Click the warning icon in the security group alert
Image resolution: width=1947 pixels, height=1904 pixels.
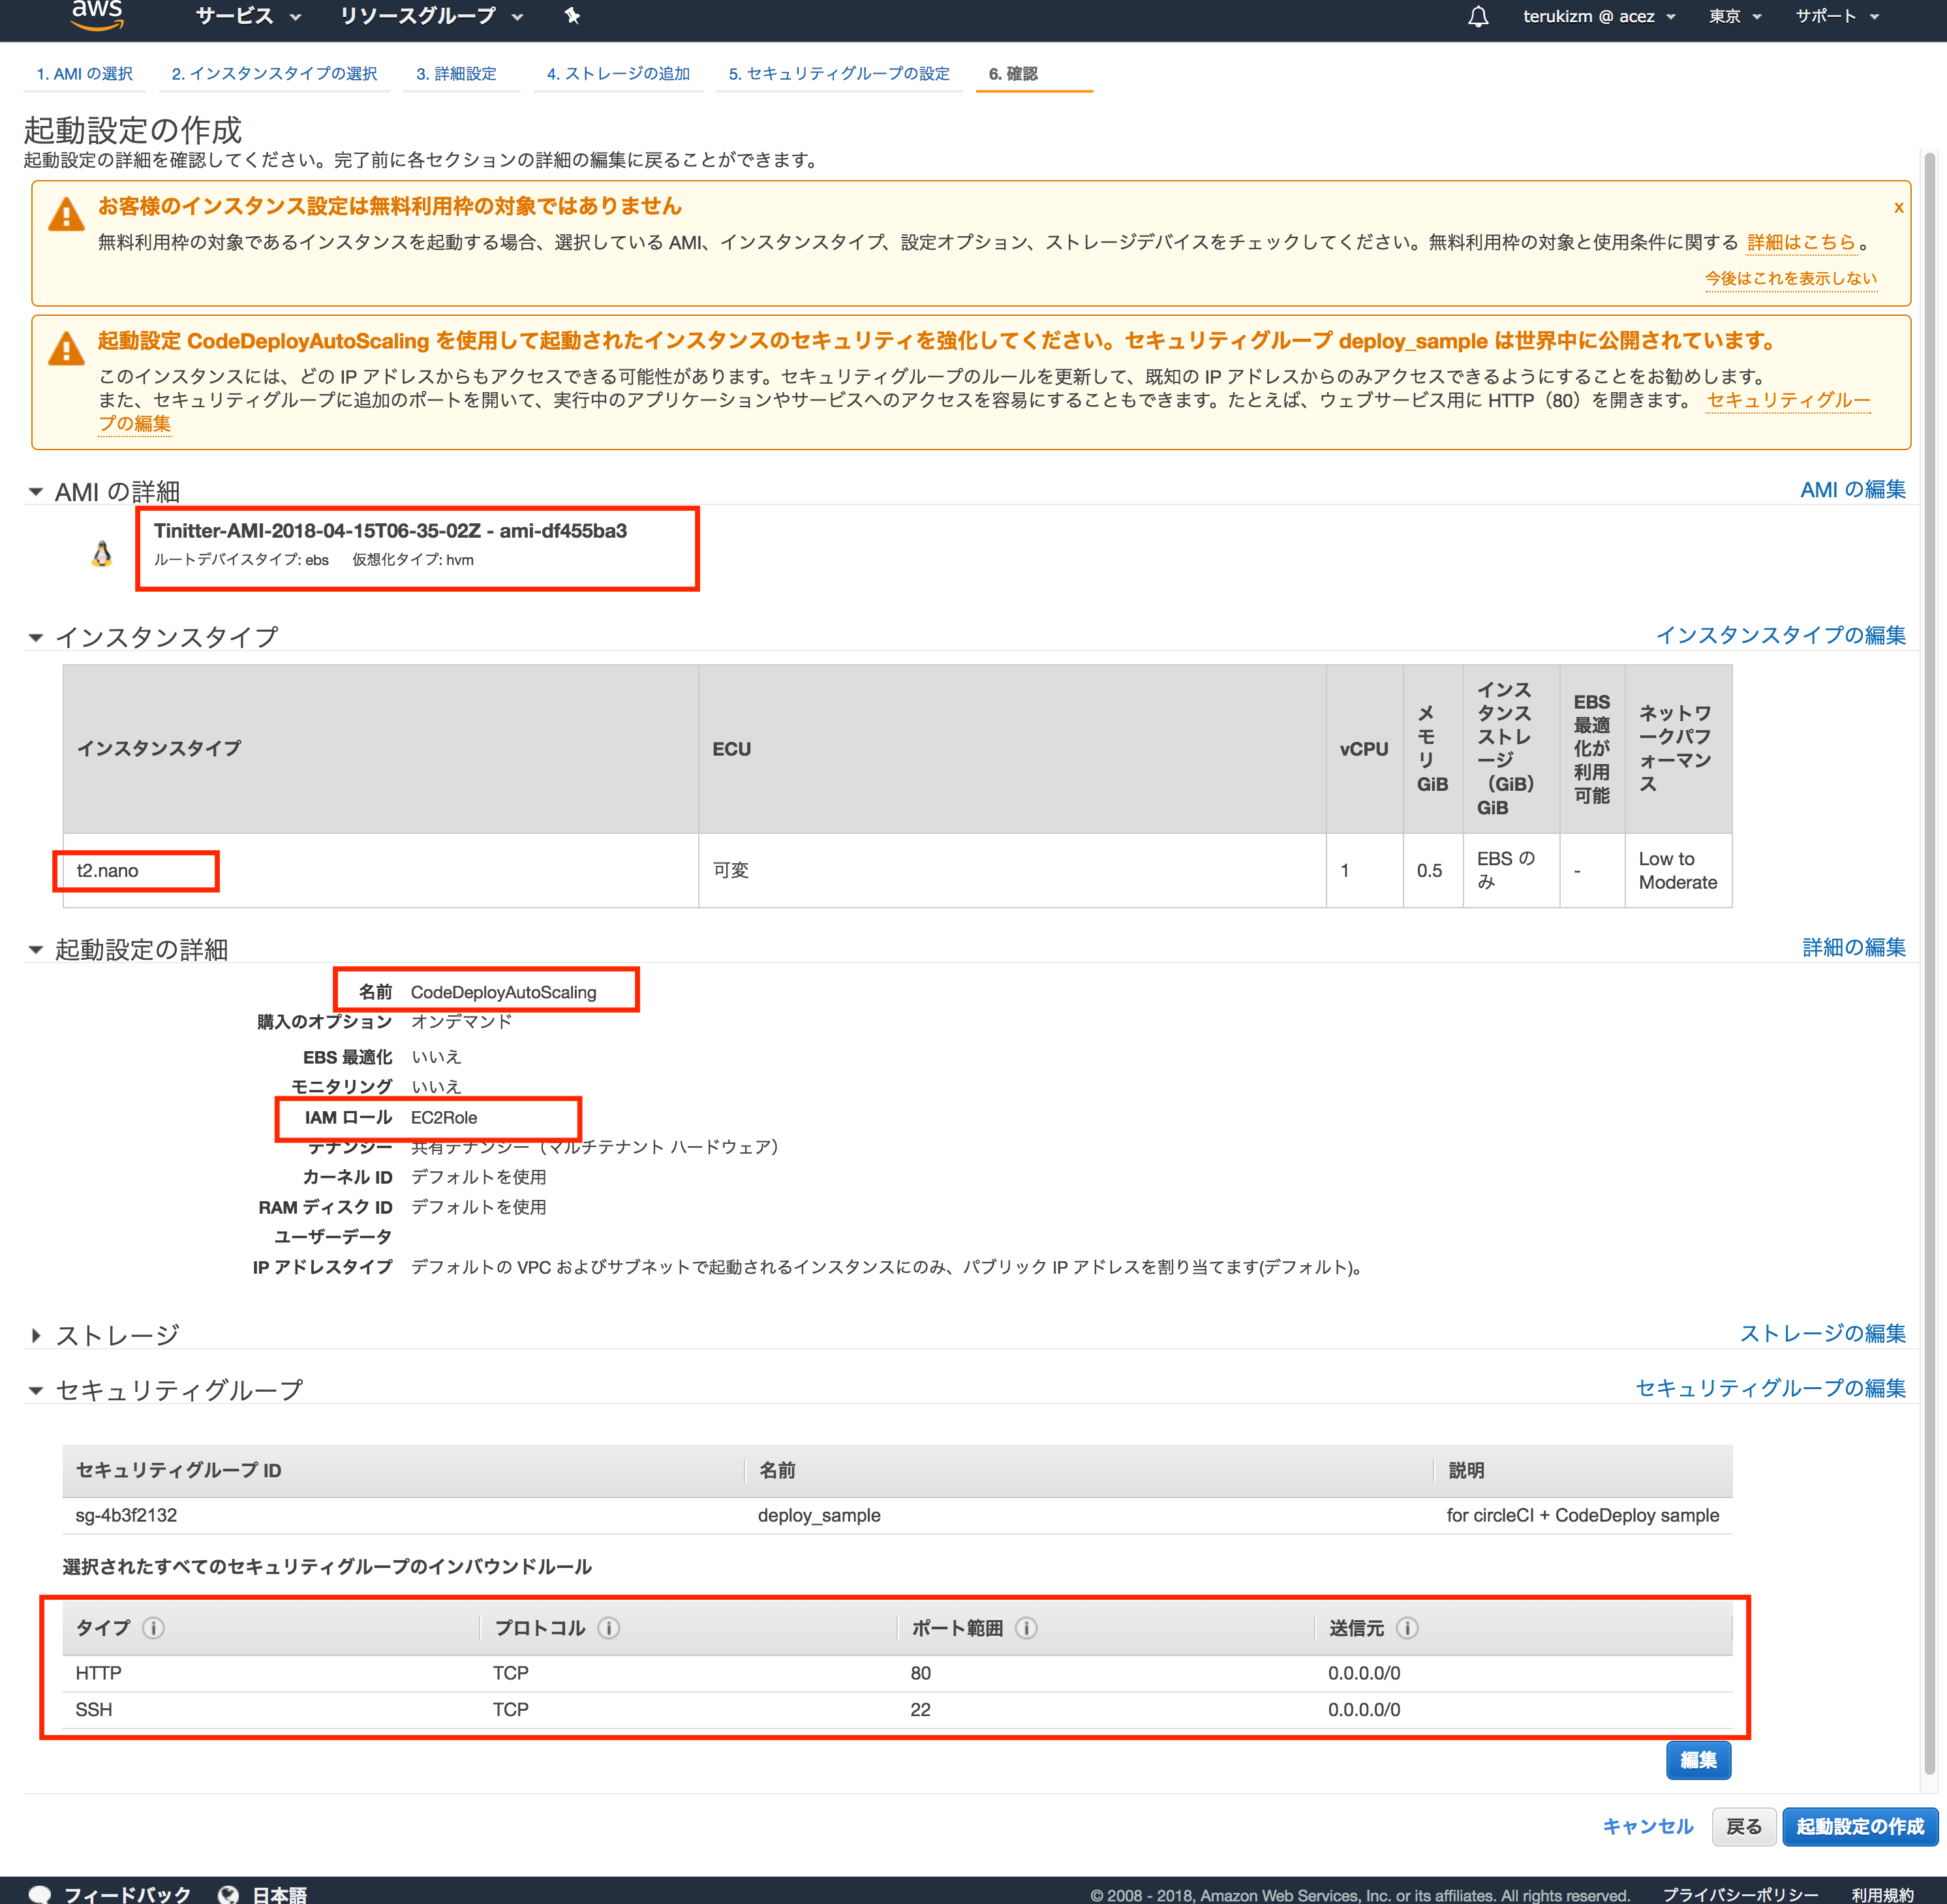click(x=66, y=348)
